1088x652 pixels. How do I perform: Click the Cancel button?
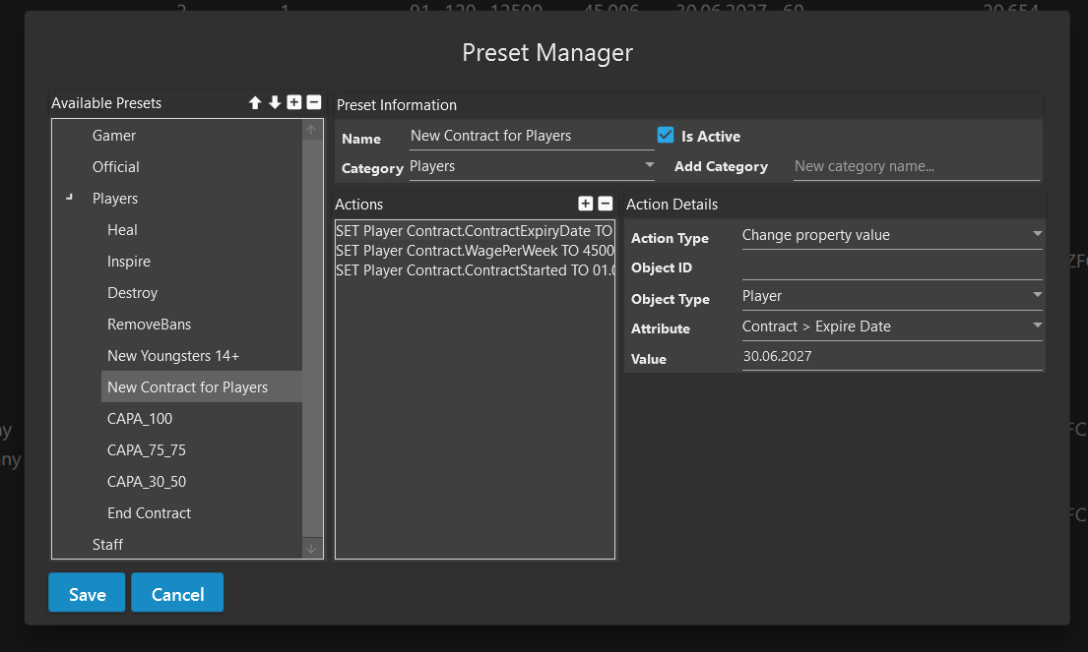tap(177, 593)
